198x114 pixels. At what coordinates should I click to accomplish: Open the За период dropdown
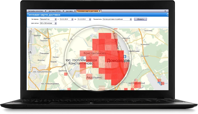(x=56, y=19)
